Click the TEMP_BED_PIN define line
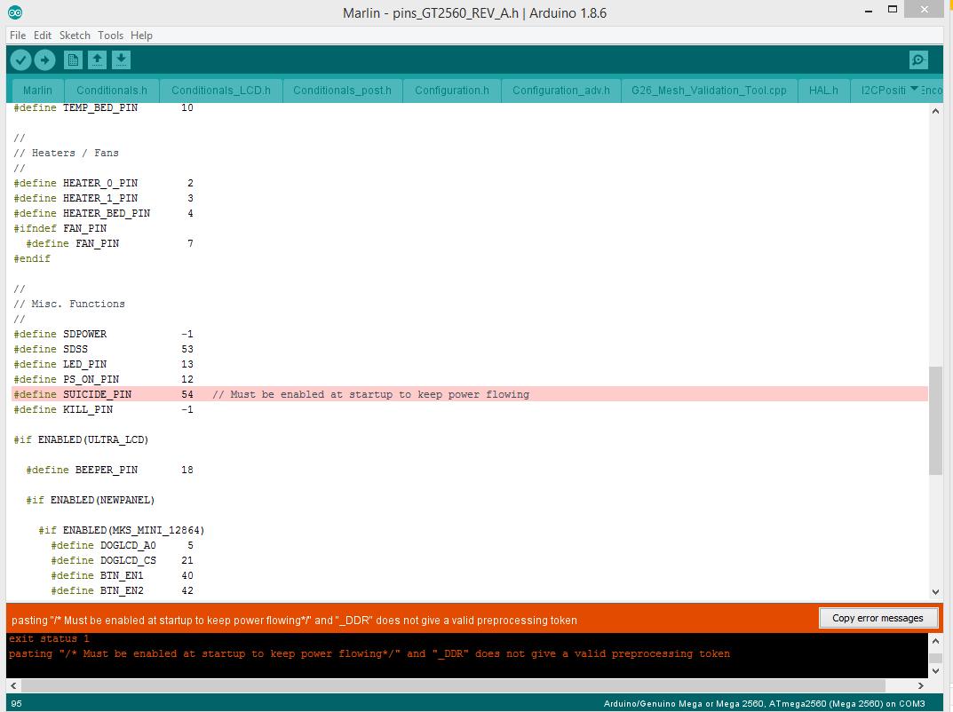This screenshot has width=953, height=712. click(103, 107)
